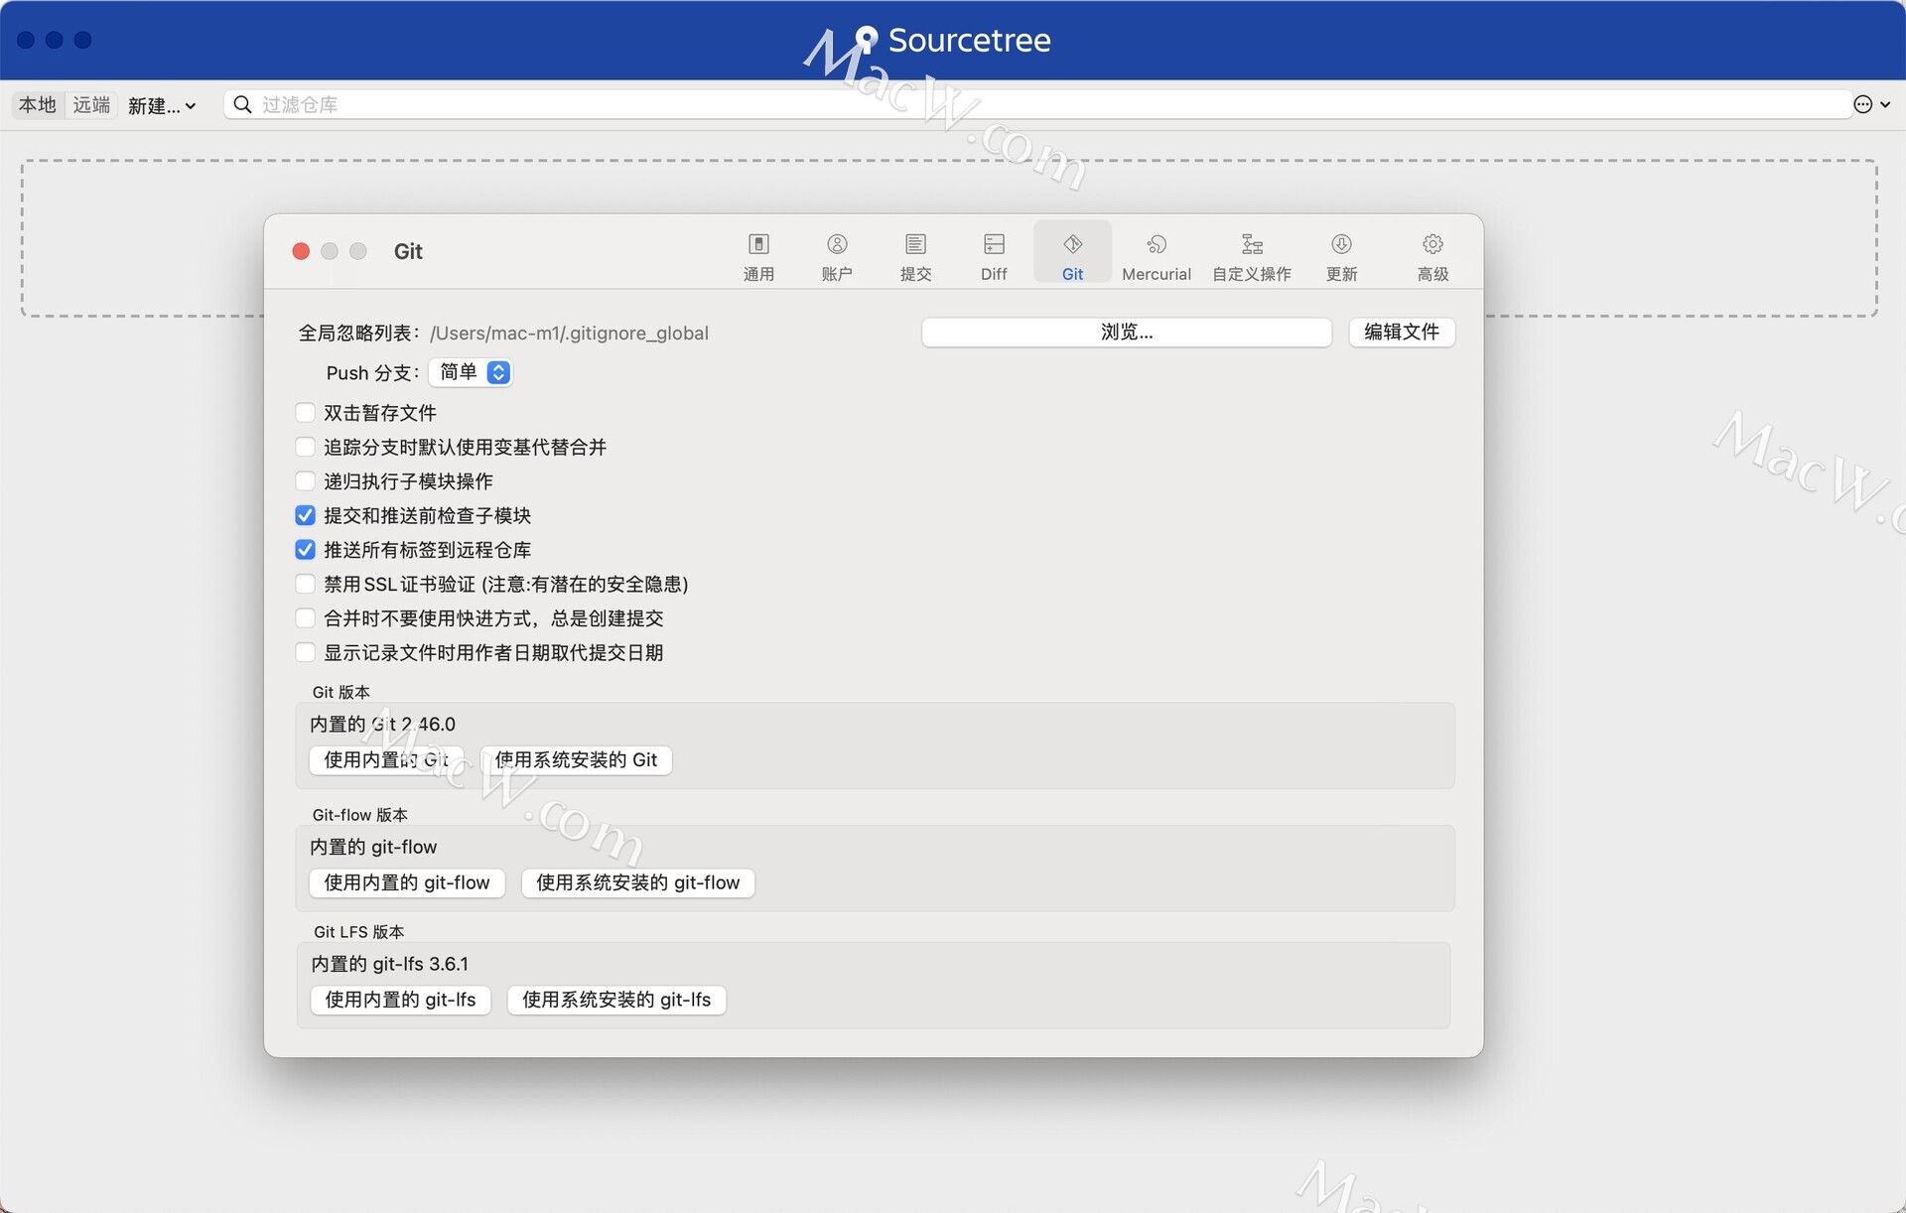Click the 浏览... browse button
The width and height of the screenshot is (1906, 1213).
point(1126,332)
